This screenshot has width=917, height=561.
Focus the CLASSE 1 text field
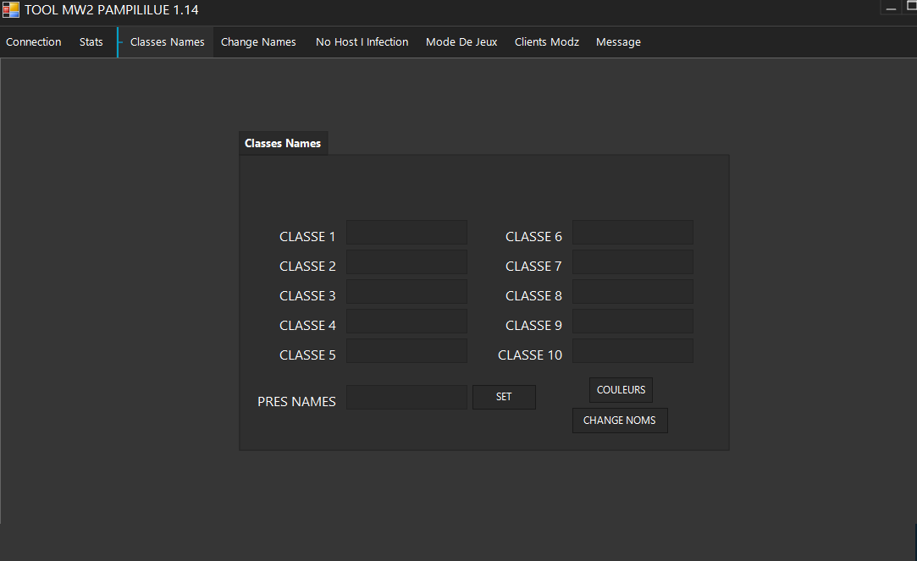click(x=406, y=233)
